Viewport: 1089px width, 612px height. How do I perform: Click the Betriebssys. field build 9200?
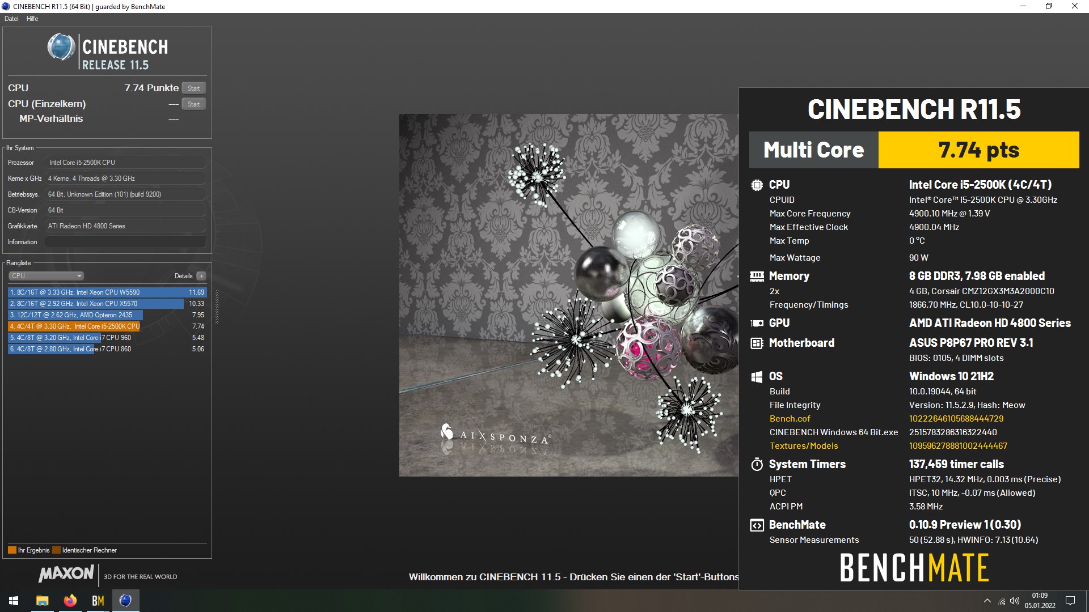125,194
